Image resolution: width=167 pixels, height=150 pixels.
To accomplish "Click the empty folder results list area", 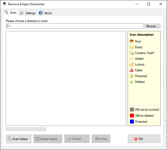I will [x=66, y=78].
